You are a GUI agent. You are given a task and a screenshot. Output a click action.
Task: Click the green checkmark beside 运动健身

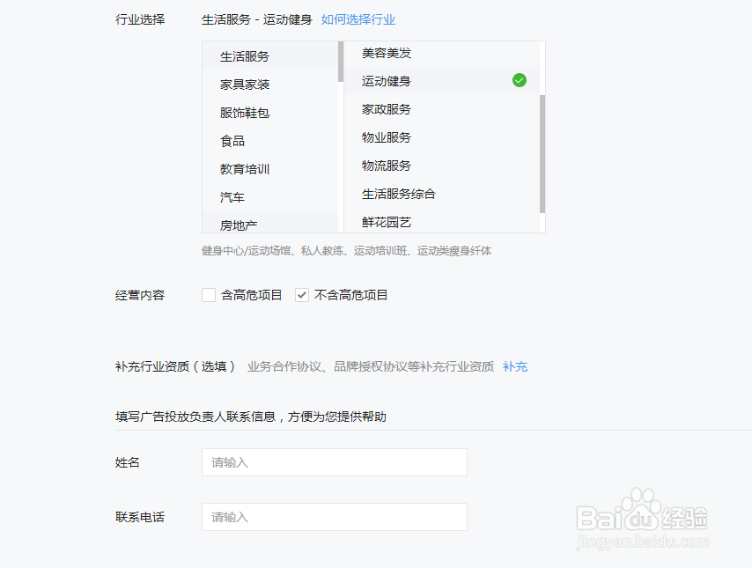click(x=520, y=80)
